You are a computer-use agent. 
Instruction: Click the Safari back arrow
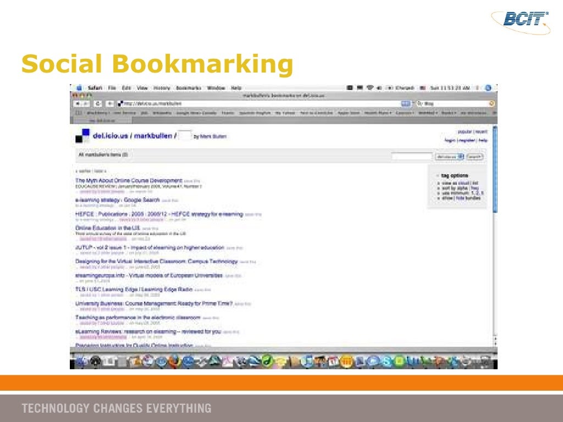(x=77, y=104)
